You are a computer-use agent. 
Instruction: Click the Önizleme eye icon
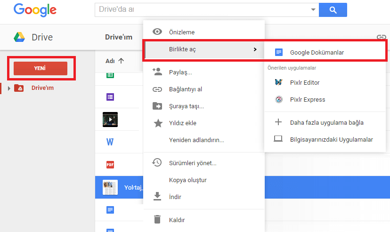point(157,32)
